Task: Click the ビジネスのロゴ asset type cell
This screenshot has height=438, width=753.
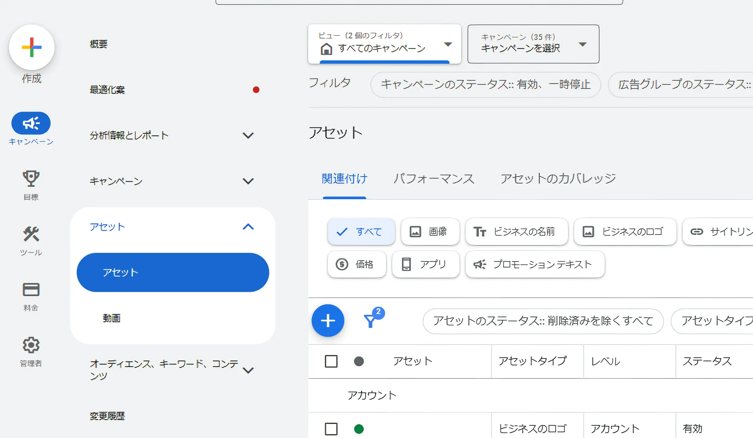Action: click(x=533, y=429)
